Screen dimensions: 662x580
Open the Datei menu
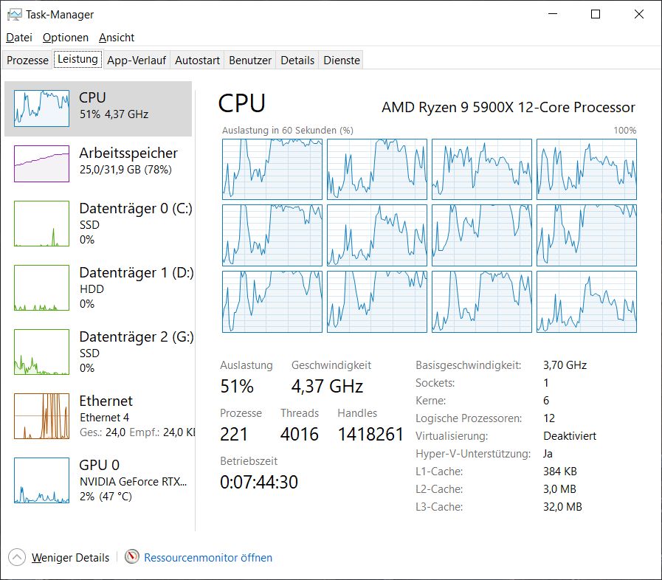19,38
